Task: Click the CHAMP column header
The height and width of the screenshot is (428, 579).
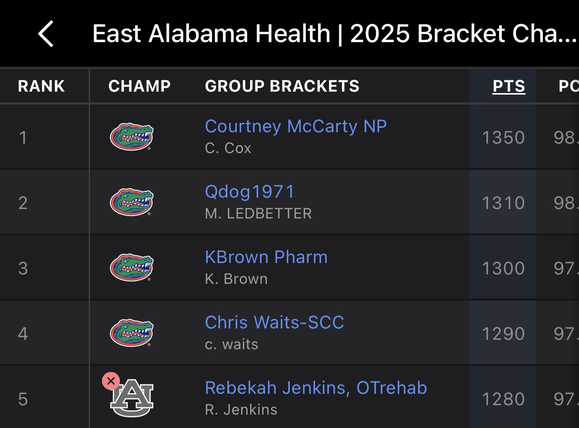Action: [x=139, y=86]
